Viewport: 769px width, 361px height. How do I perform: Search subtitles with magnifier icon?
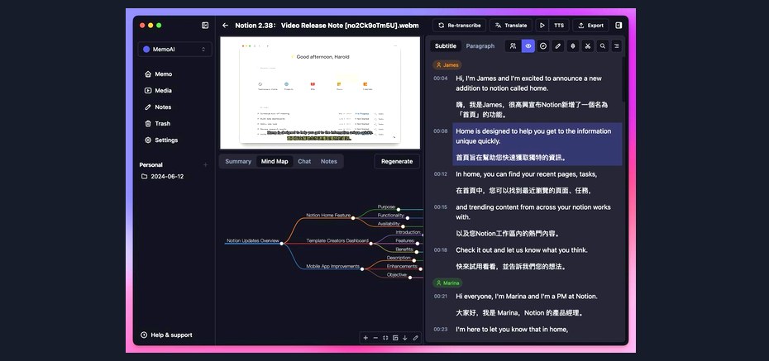pos(602,46)
